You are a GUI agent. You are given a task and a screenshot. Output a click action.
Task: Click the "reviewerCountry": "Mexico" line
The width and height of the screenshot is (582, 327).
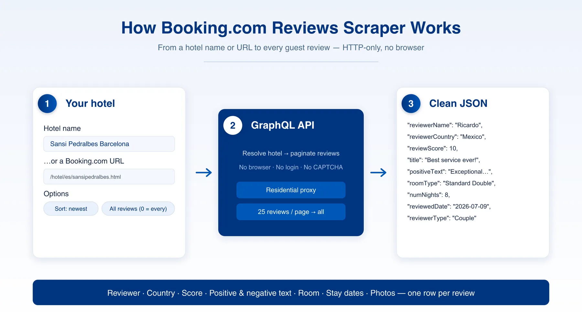(447, 137)
